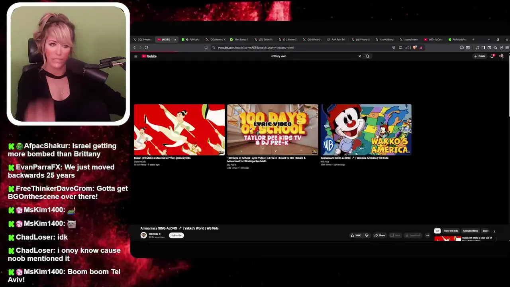Open the suggested Mulan sidebar thumbnail

(447, 239)
